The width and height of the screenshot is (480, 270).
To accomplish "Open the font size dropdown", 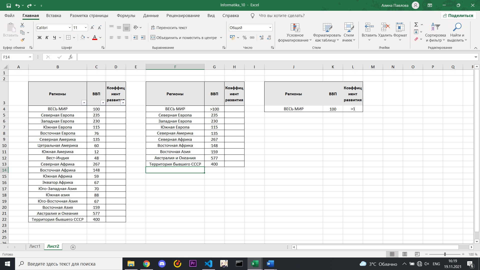I will coord(86,28).
